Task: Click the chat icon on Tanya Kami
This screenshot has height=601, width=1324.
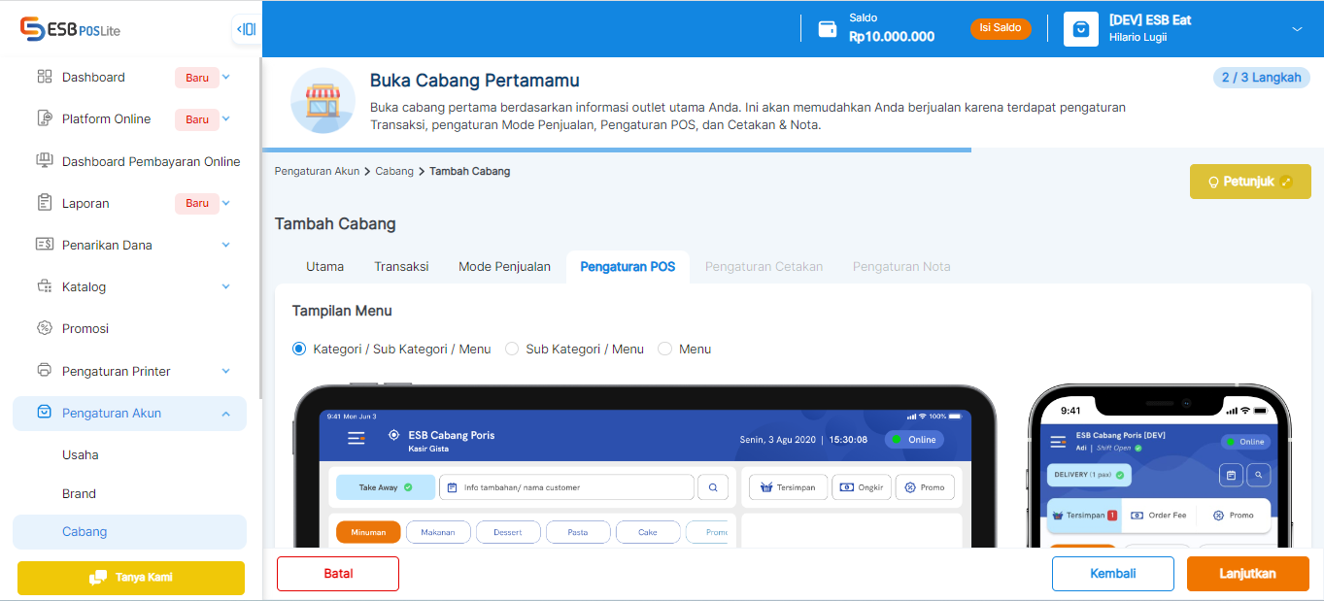Action: tap(98, 577)
